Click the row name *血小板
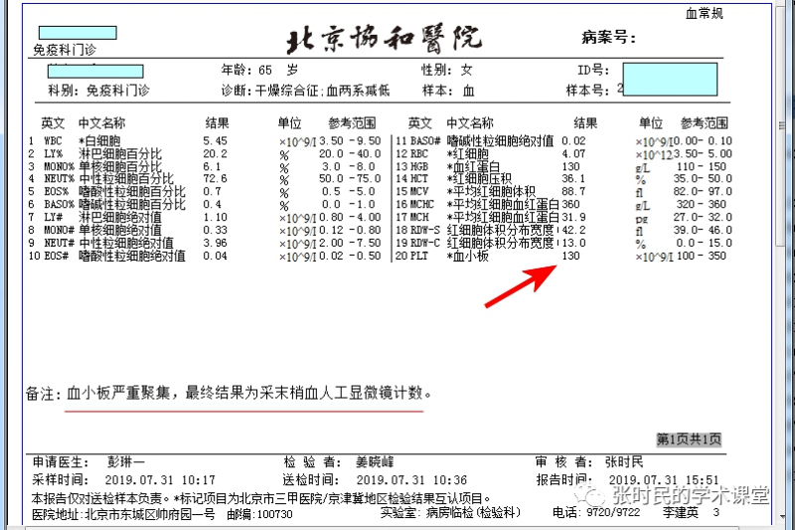 (467, 256)
